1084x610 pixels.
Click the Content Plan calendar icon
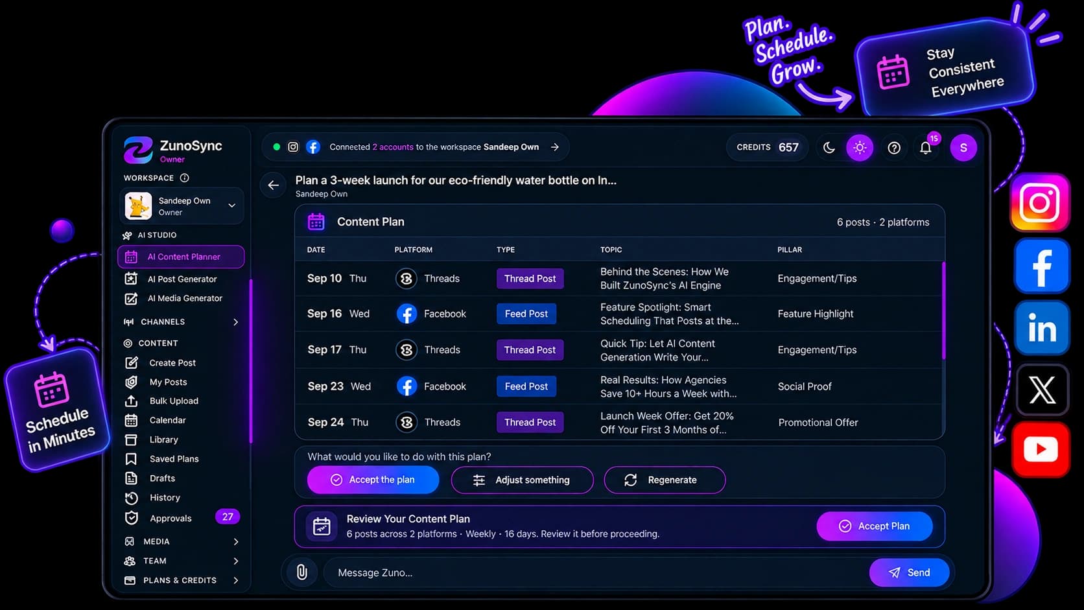pos(316,222)
